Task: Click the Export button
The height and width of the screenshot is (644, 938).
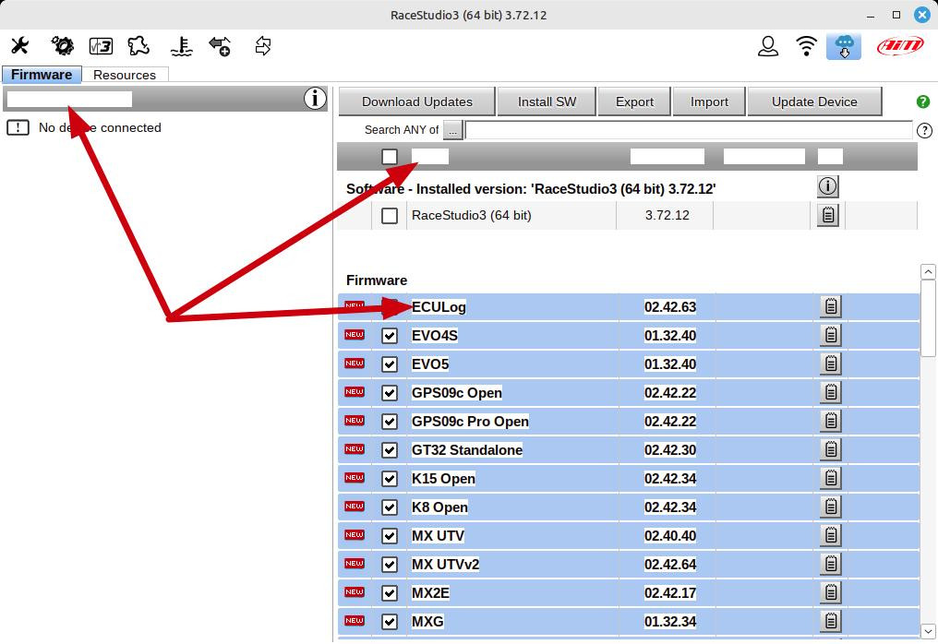Action: [x=634, y=101]
